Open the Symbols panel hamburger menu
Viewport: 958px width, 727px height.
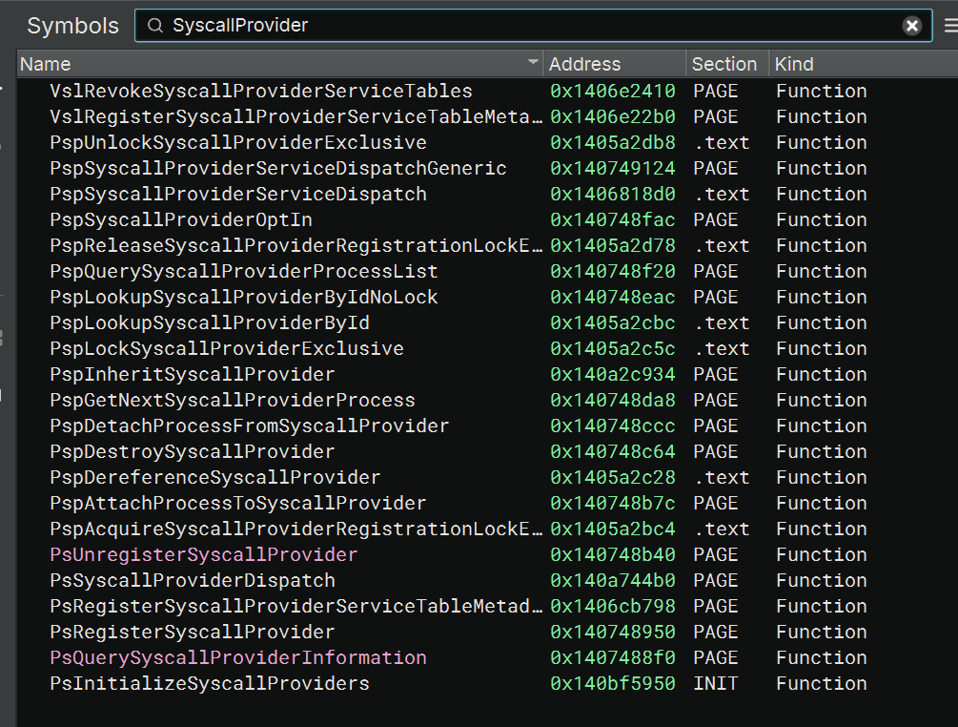[x=950, y=26]
